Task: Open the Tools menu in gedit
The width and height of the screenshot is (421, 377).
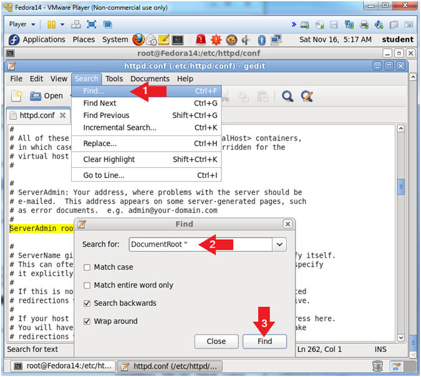Action: (x=114, y=79)
